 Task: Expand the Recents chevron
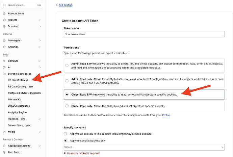click(x=40, y=20)
